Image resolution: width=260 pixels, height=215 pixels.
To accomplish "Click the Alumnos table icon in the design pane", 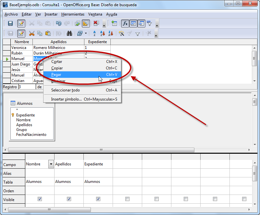I will point(13,103).
